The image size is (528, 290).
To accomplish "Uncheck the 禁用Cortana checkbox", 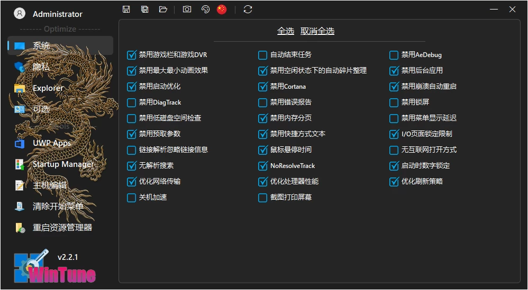I will 263,87.
